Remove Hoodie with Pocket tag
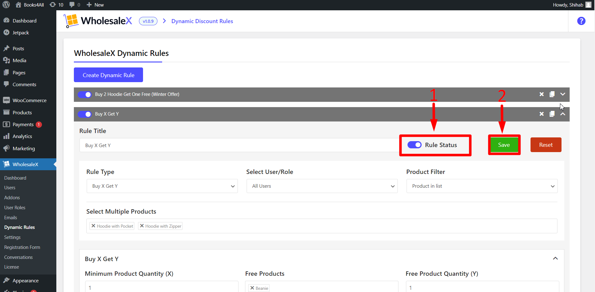 pos(93,226)
